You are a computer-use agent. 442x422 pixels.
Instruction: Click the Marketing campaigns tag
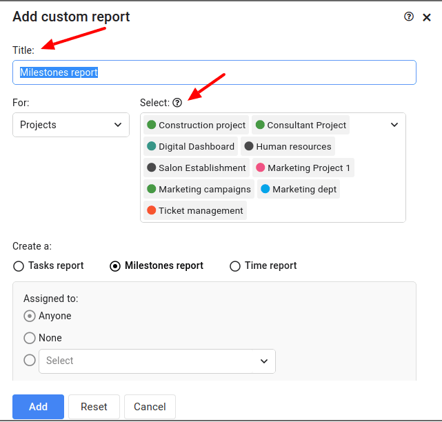coord(199,189)
